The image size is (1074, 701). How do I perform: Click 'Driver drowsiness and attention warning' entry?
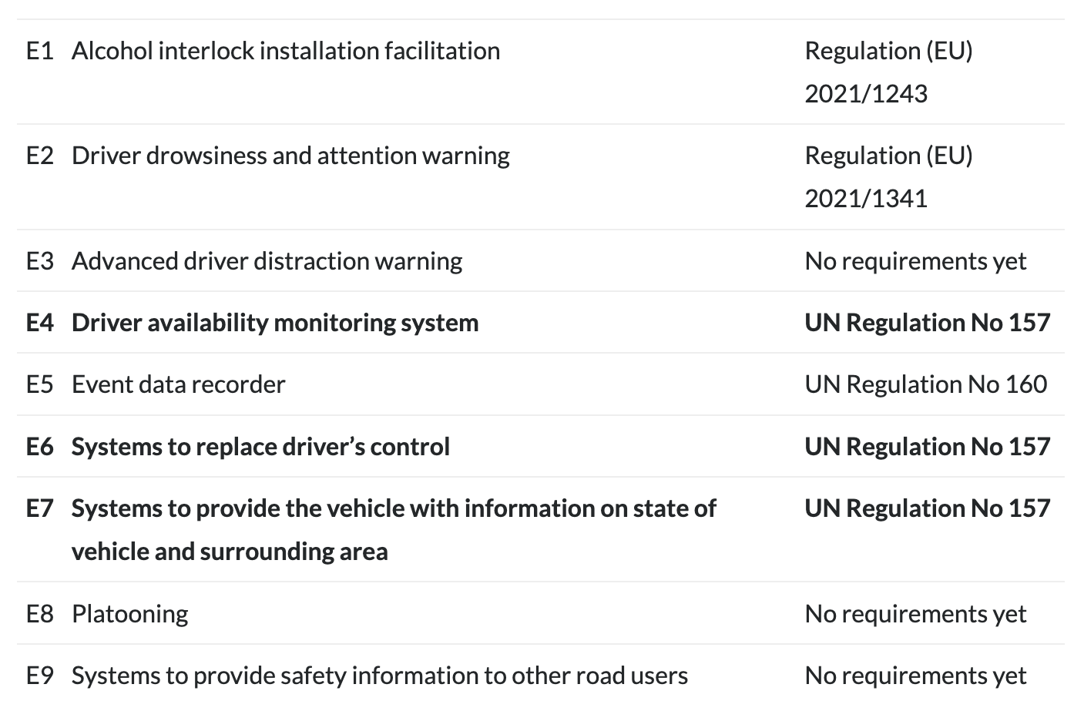coord(290,156)
